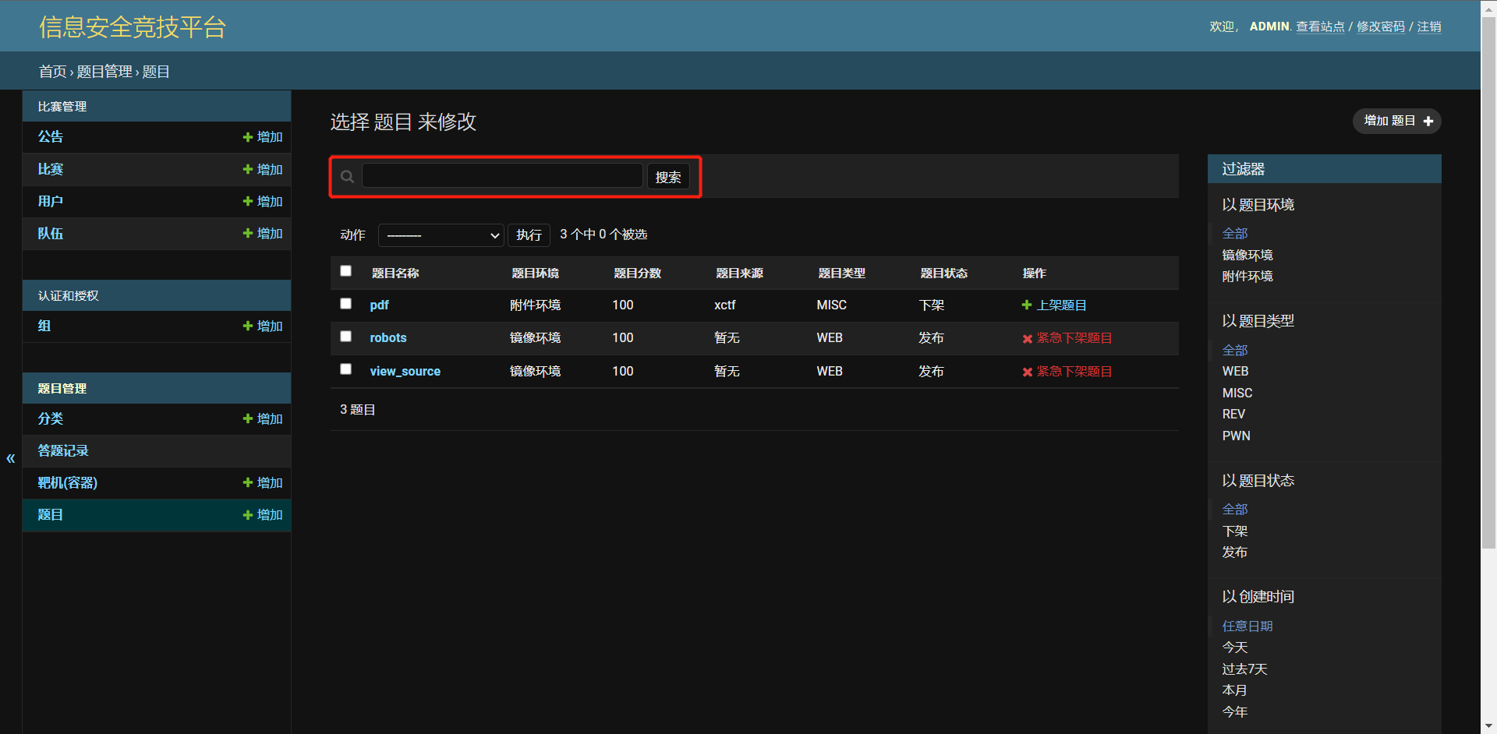Add a new 分类 via the sidebar 增加 link

[263, 418]
